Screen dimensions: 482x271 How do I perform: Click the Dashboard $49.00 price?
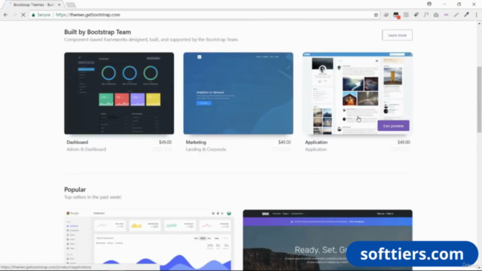[x=165, y=142]
